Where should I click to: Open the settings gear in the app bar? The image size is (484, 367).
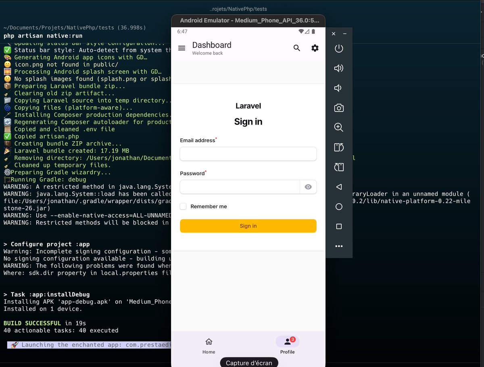315,48
